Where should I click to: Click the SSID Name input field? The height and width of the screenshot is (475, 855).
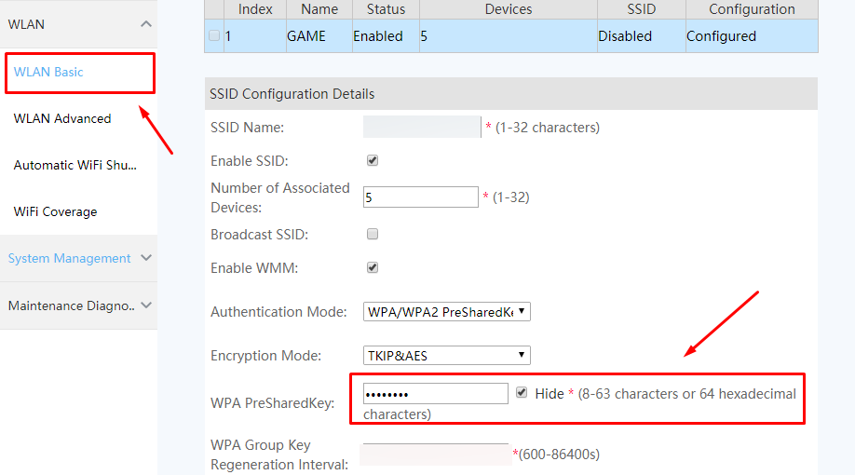click(x=422, y=127)
